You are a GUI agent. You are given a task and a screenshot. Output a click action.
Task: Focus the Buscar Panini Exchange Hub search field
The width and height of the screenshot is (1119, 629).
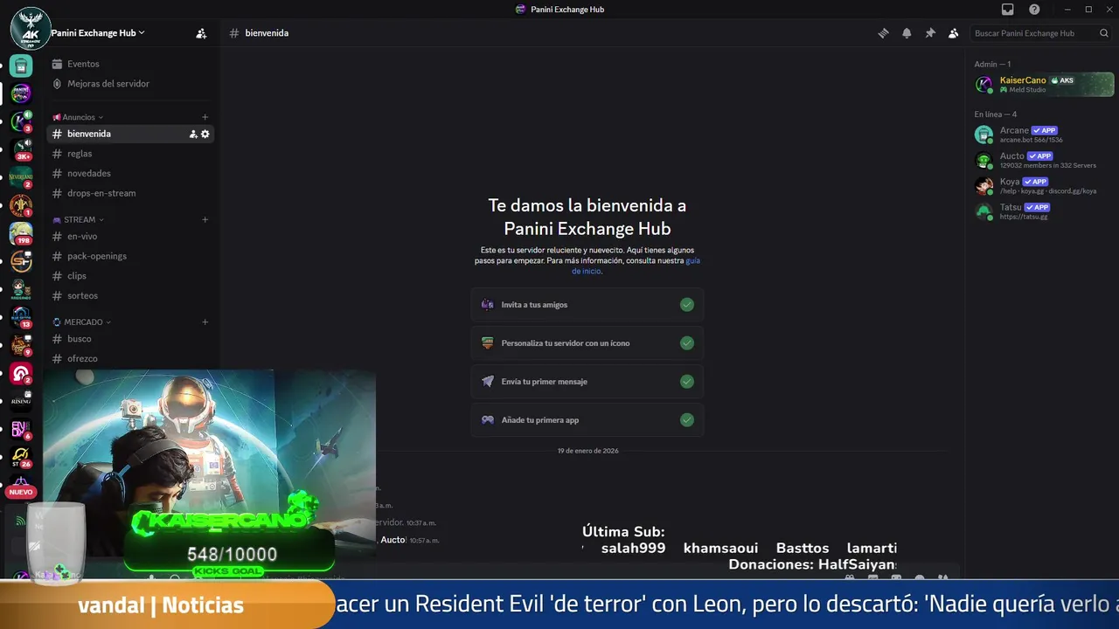tap(1041, 33)
